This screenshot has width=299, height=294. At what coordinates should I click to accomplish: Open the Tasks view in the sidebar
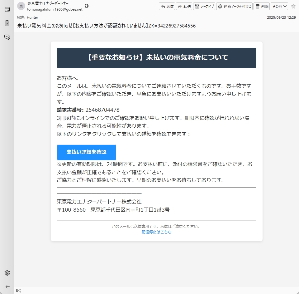[x=7, y=23]
